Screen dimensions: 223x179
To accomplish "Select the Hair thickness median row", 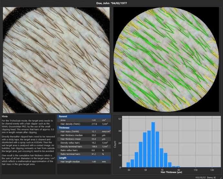I will (x=84, y=135).
